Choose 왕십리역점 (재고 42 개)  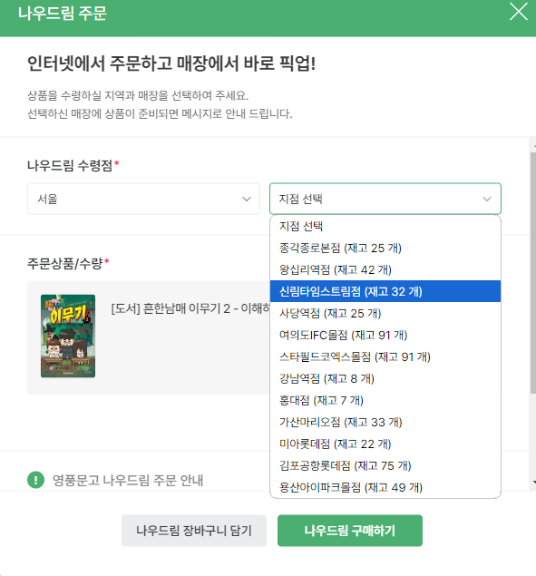pos(385,269)
